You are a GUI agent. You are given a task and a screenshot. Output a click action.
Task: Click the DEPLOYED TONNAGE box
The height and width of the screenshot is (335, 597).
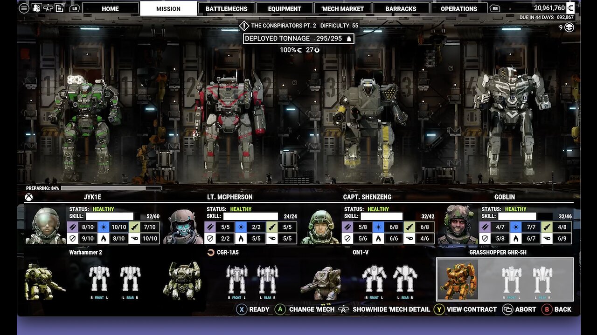(x=298, y=39)
